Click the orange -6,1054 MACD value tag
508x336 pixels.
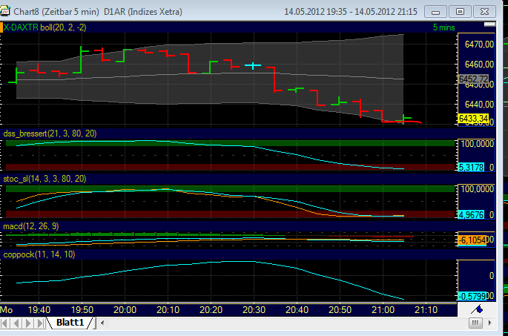click(x=472, y=240)
